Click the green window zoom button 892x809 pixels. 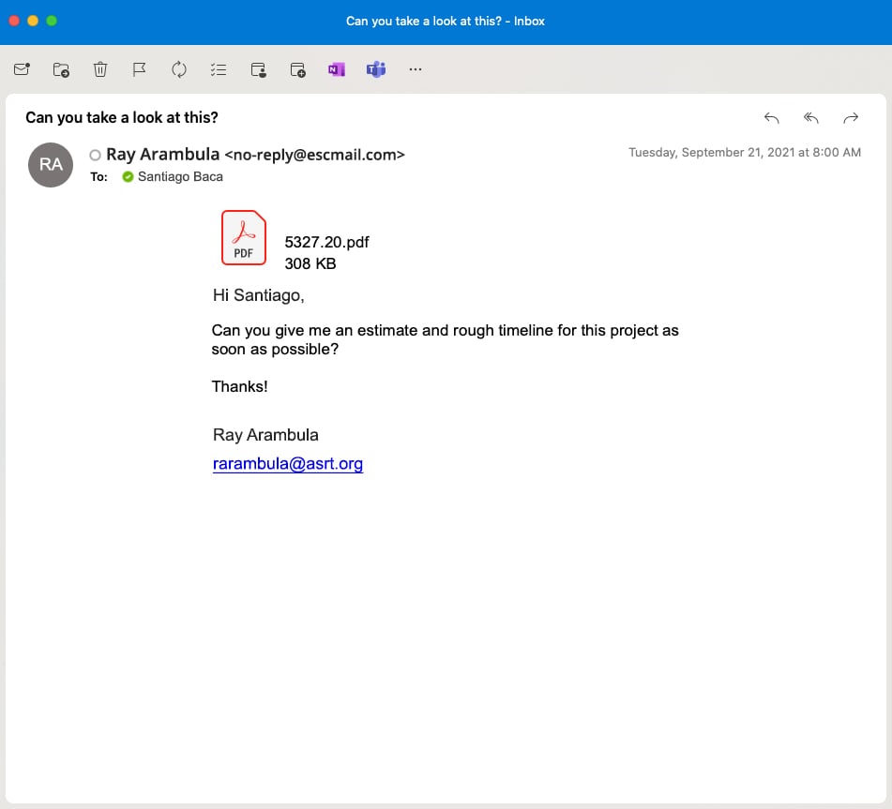pyautogui.click(x=52, y=21)
